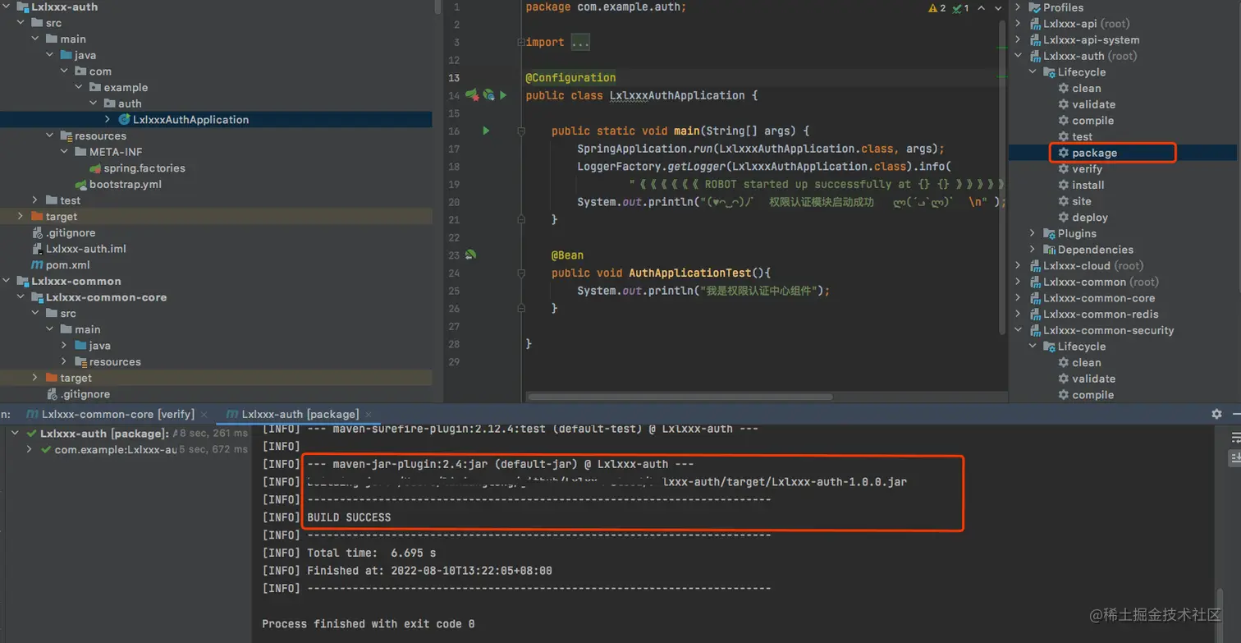Expand the target folder under Lxlxxx-auth
The width and height of the screenshot is (1241, 643).
[21, 217]
